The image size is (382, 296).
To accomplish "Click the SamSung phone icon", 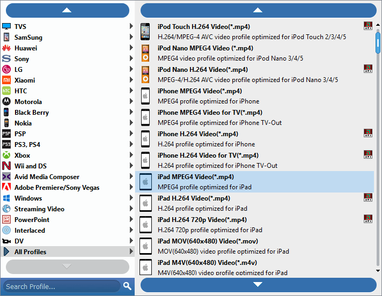I will [6, 37].
